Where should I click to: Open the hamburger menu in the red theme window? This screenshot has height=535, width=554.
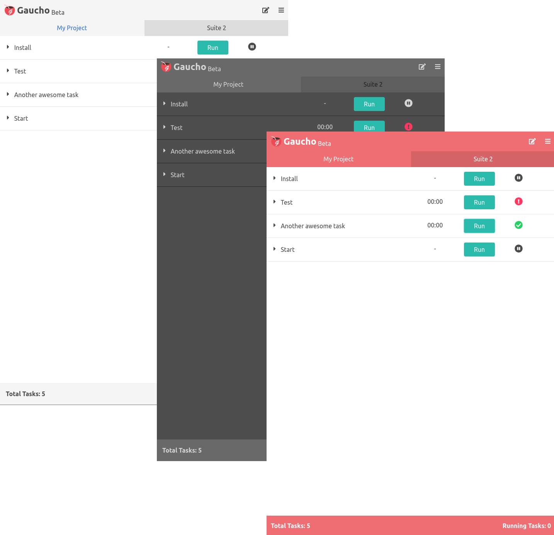pos(548,142)
